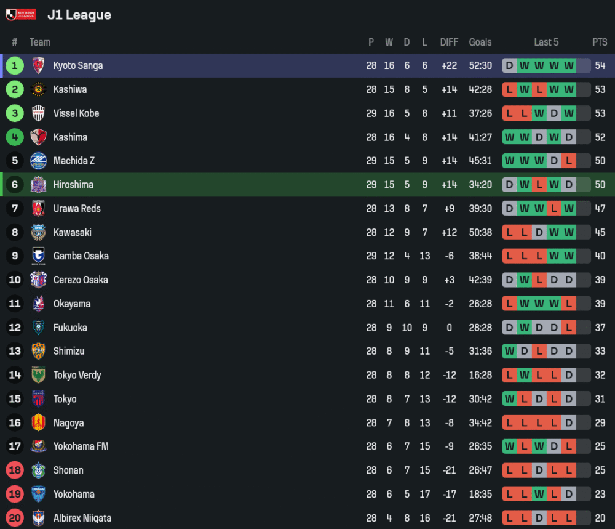
Task: Click Machida Z's latest loss badge
Action: (569, 161)
